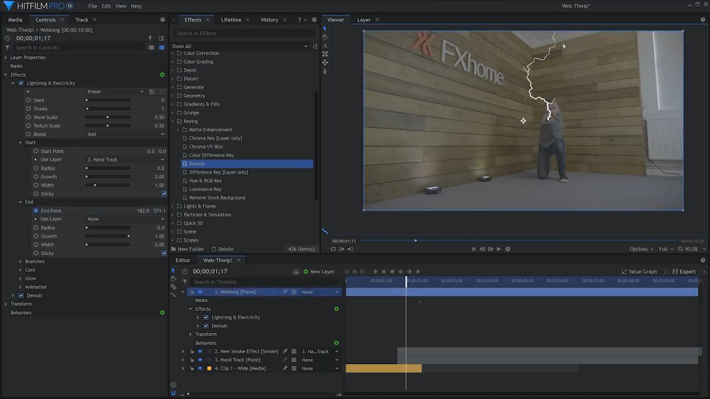Open Value Graph in timeline
The height and width of the screenshot is (399, 710).
pos(639,272)
